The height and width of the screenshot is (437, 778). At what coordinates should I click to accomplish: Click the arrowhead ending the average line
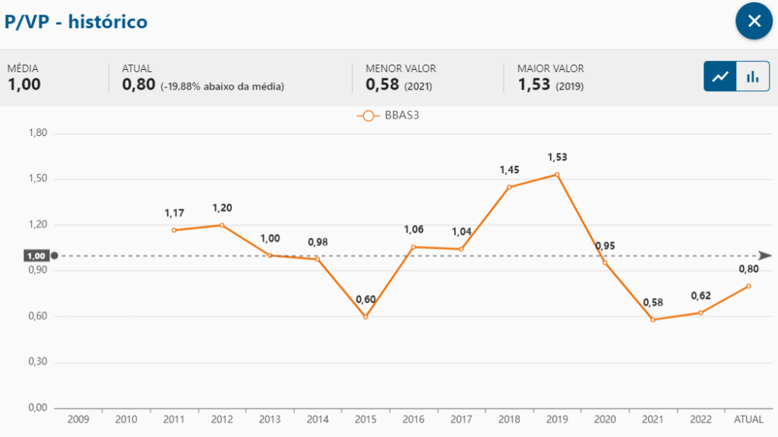tap(765, 256)
